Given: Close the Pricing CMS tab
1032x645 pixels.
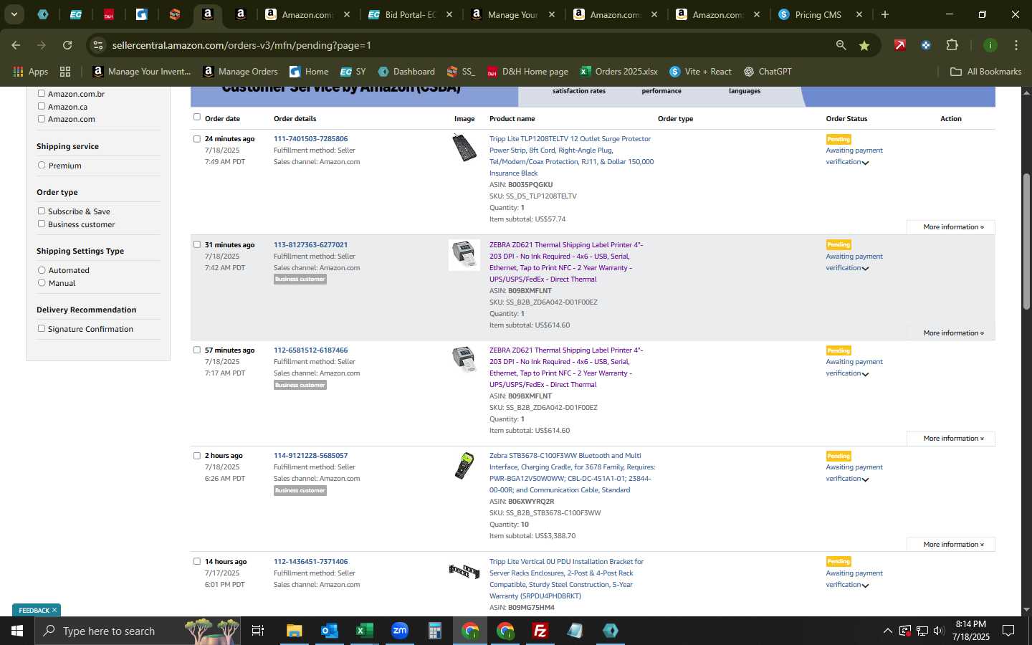Looking at the screenshot, I should [859, 14].
